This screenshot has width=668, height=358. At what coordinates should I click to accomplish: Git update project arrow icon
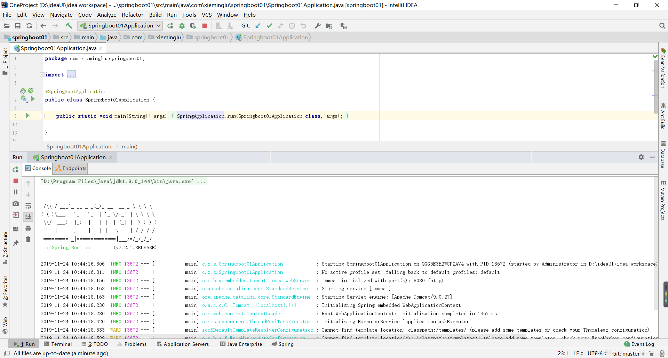point(258,26)
